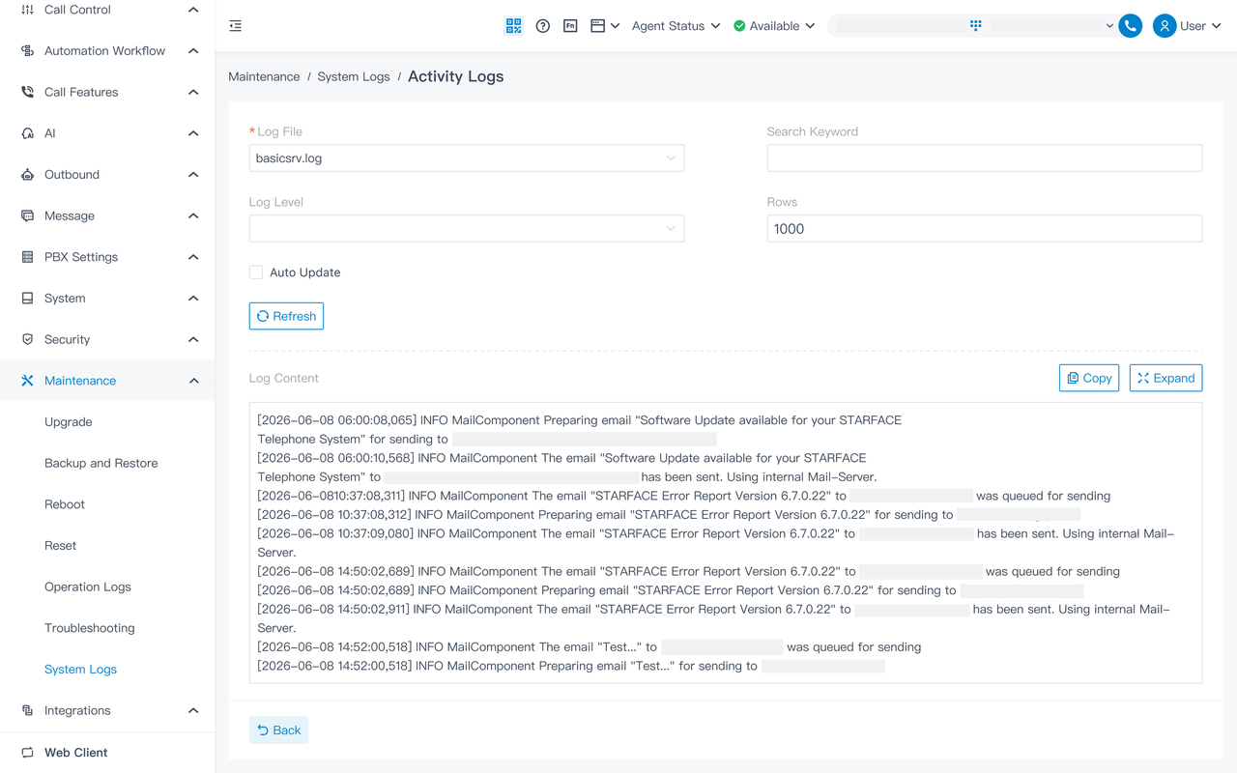Click the PBX Settings icon
The height and width of the screenshot is (773, 1237).
(27, 257)
